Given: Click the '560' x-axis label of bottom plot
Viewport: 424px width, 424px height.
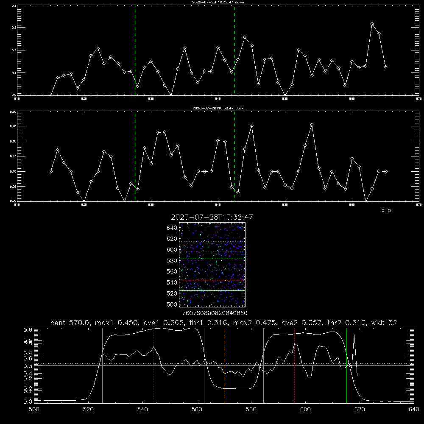Looking at the screenshot, I should 197,410.
